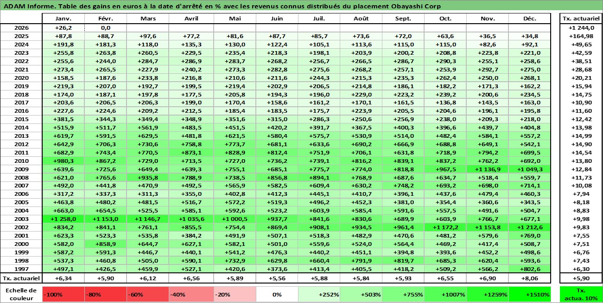Click the 2003 Mai cell '+1 000,5'
This screenshot has width=603, height=303.
click(235, 219)
